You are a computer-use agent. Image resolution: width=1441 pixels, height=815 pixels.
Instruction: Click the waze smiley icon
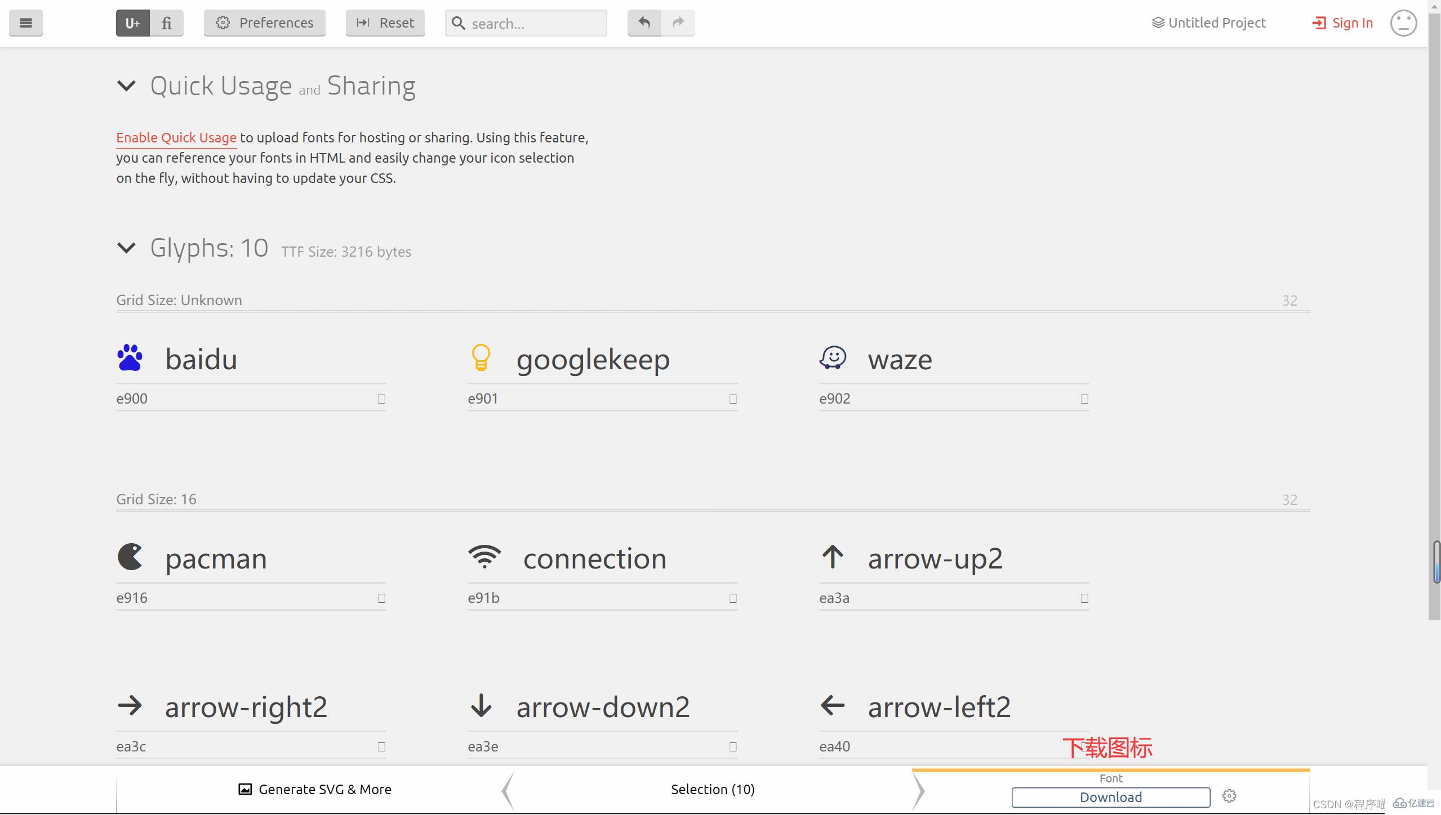tap(833, 358)
